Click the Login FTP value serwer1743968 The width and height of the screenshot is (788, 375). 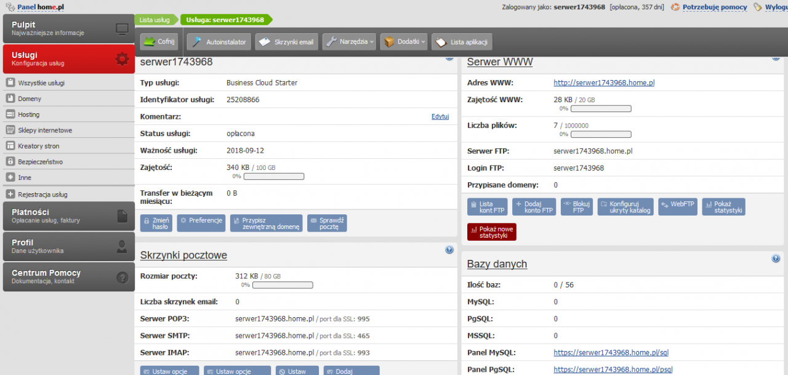coord(579,168)
